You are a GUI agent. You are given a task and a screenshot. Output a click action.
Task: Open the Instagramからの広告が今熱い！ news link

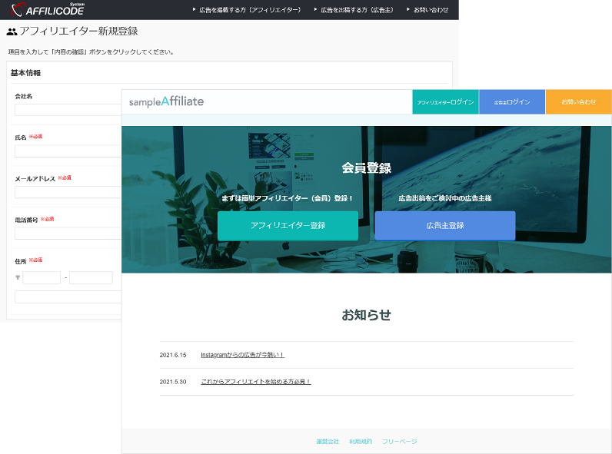242,355
